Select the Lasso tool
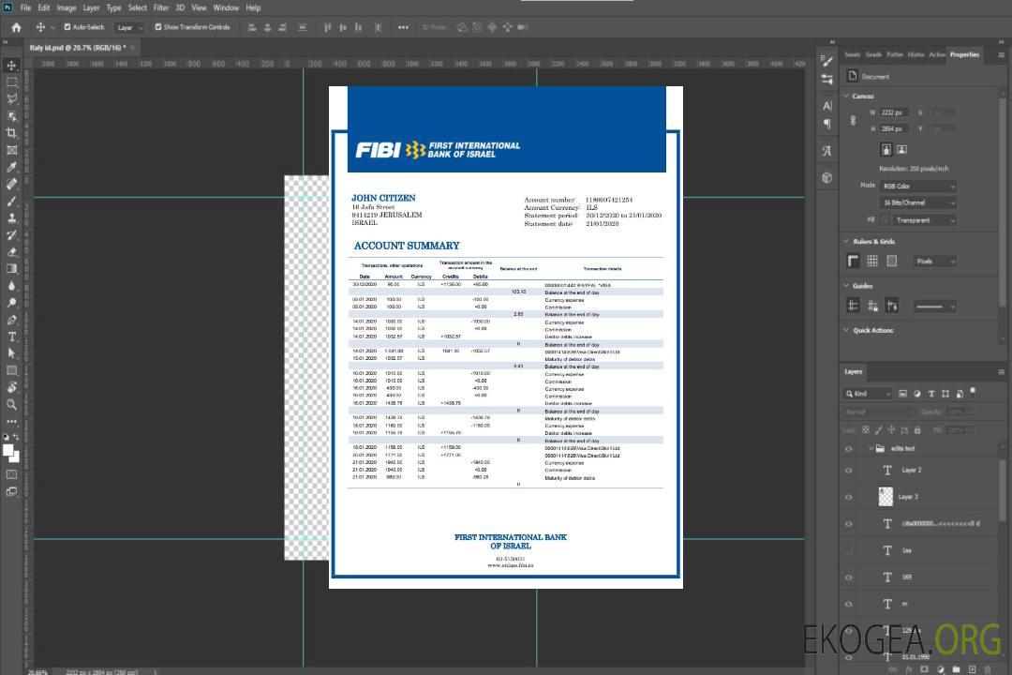 tap(12, 99)
